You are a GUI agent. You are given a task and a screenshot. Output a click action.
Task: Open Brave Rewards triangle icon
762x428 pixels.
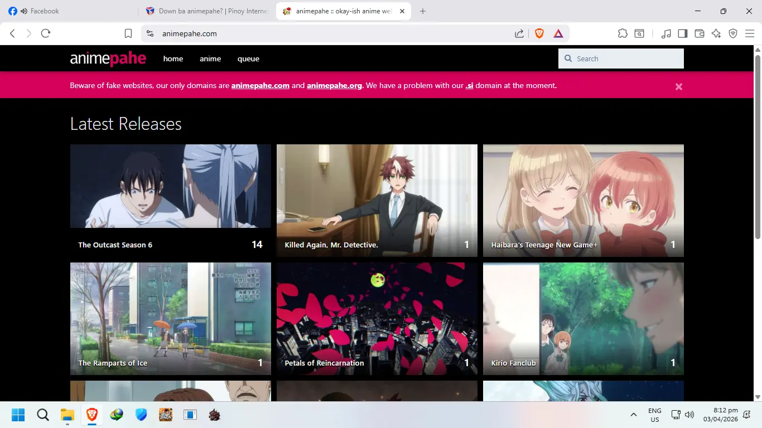point(558,33)
